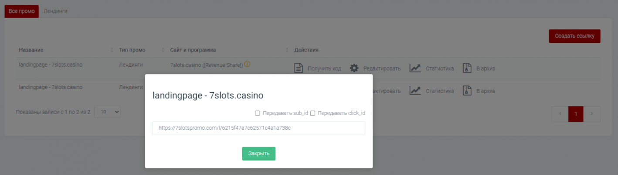Click the 'В архив' archive icon in first row
Viewport: 618px width, 175px height.
coord(467,69)
